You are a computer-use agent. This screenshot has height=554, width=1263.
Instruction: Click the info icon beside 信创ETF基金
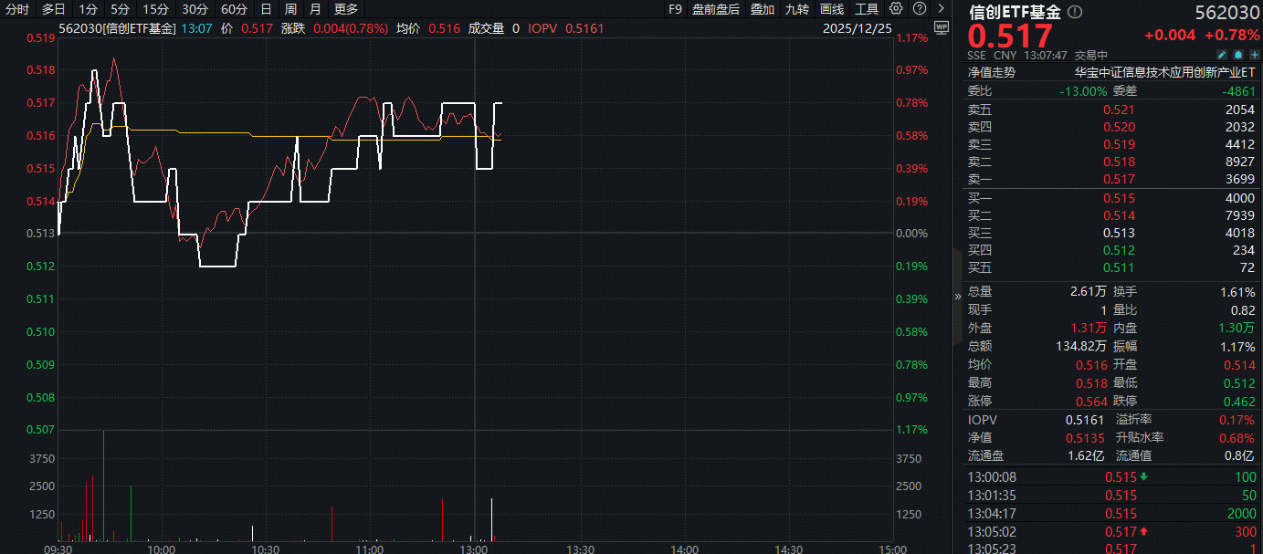click(x=1075, y=14)
